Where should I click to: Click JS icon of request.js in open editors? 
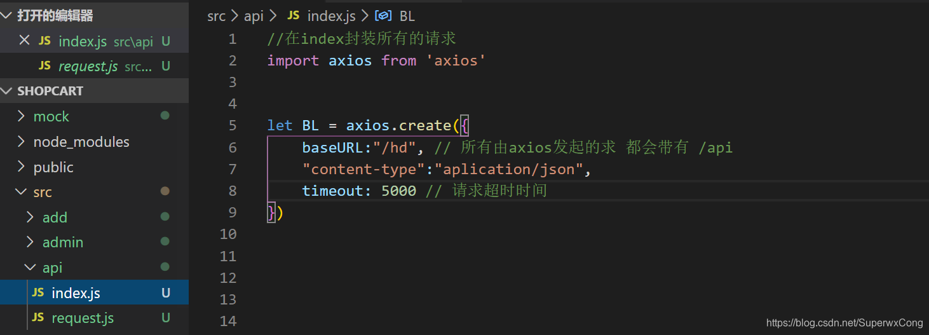44,65
